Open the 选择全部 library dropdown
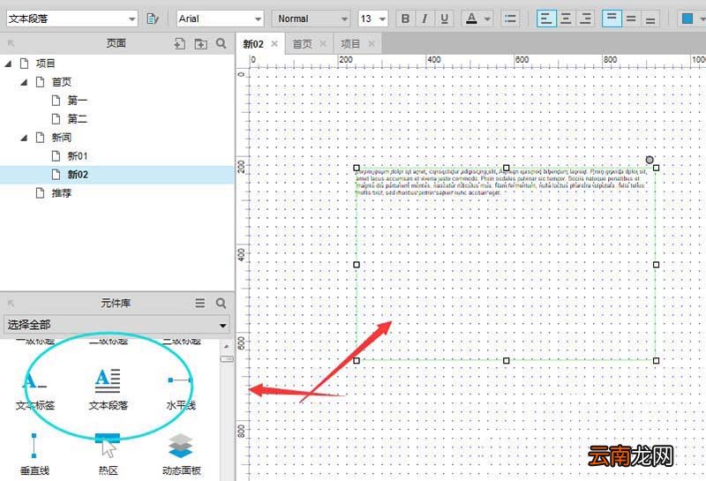 pos(116,325)
